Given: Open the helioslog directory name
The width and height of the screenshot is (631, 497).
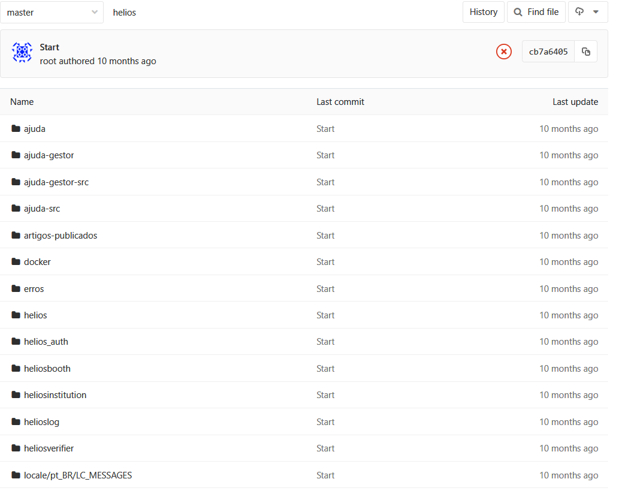Looking at the screenshot, I should coord(41,422).
